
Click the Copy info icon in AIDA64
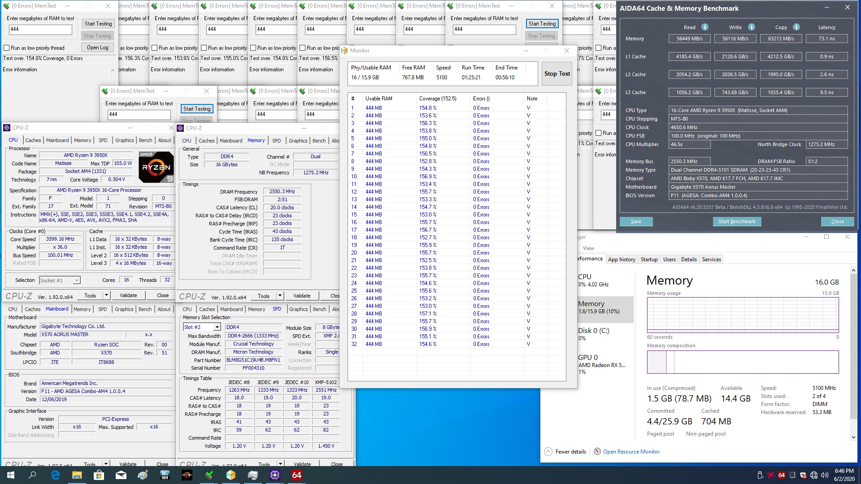point(796,27)
